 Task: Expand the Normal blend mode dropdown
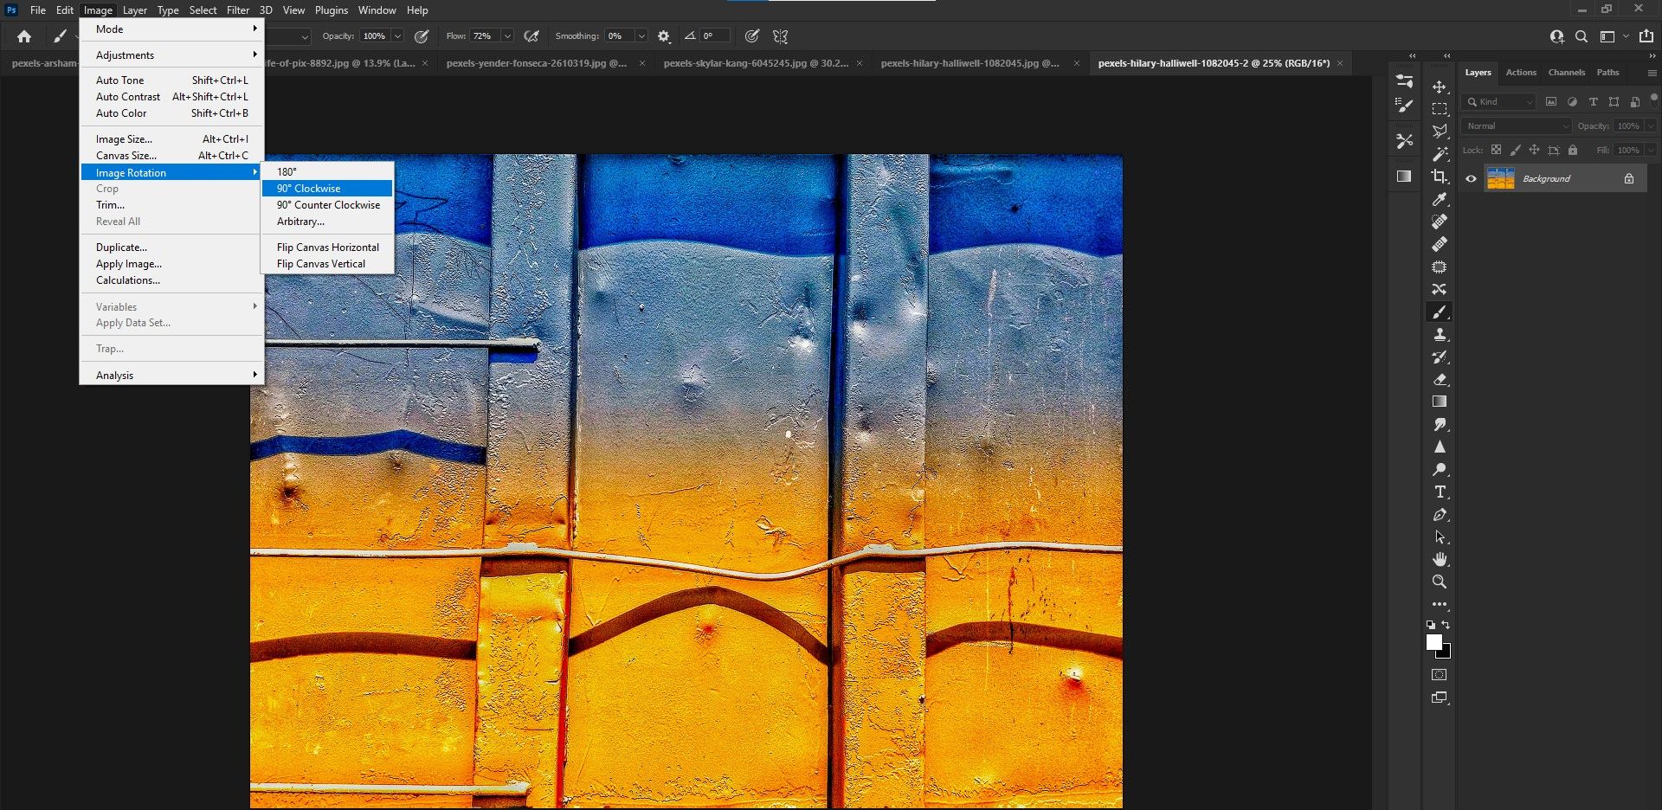coord(1517,126)
